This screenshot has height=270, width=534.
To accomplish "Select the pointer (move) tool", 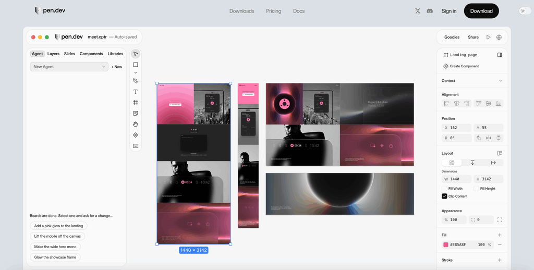I will tap(136, 54).
